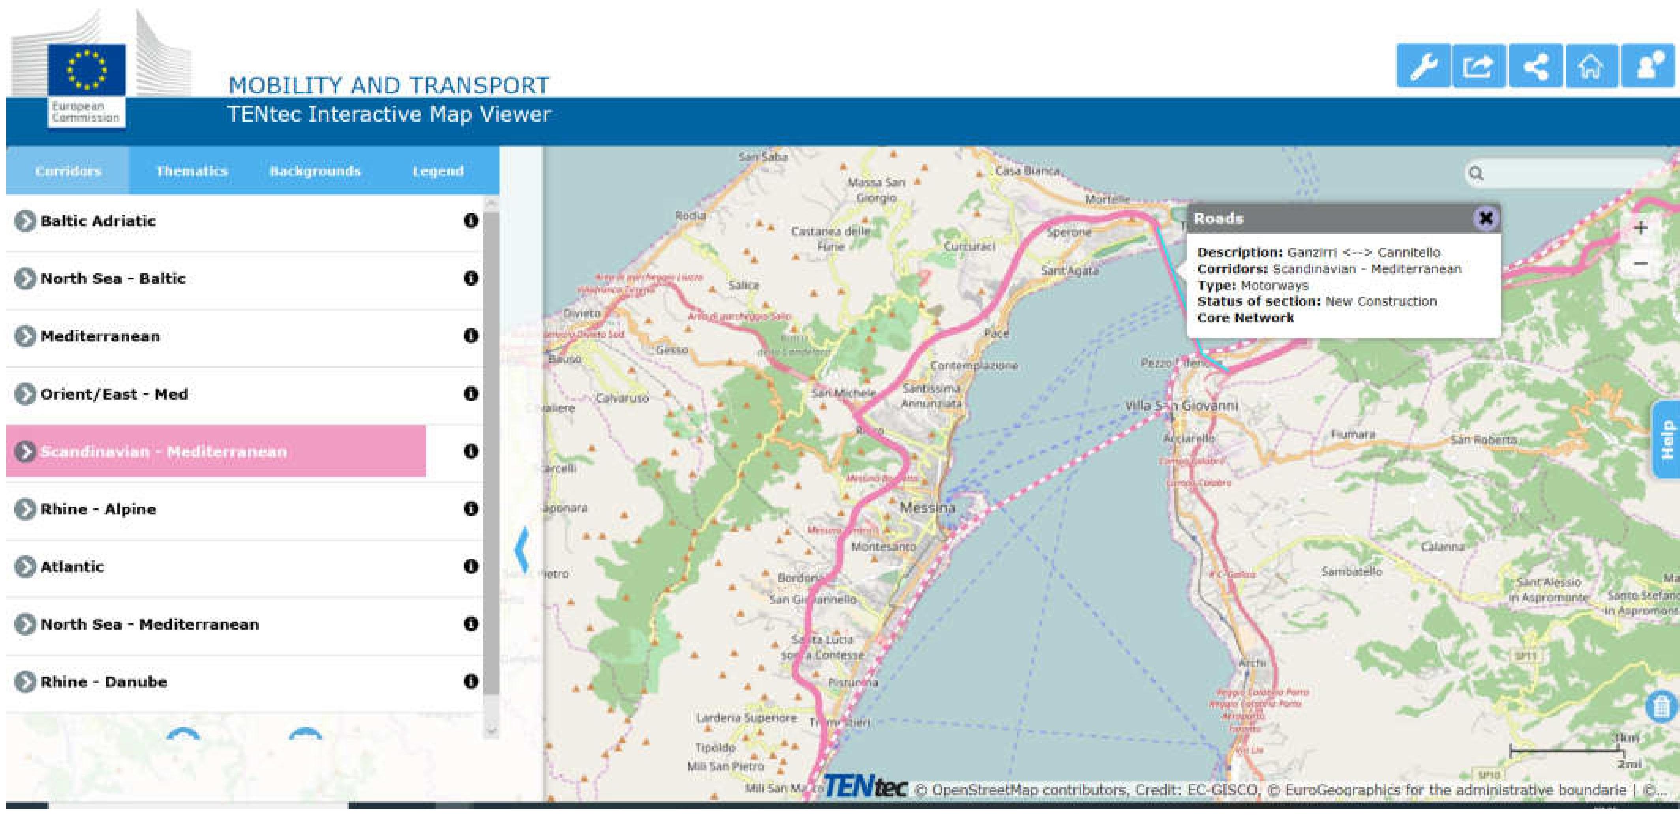Show info for Mediterranean corridor
Viewport: 1680px width, 815px height.
(471, 336)
